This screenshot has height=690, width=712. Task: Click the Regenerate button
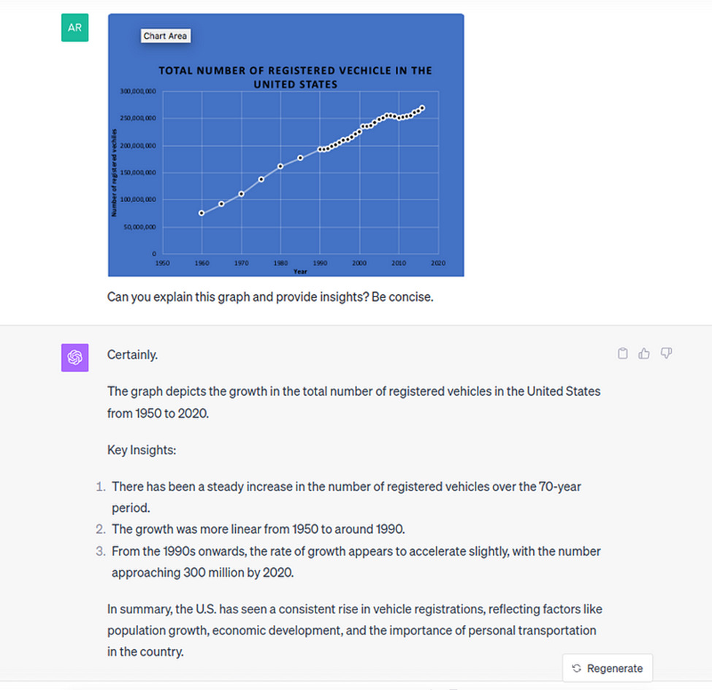click(607, 668)
